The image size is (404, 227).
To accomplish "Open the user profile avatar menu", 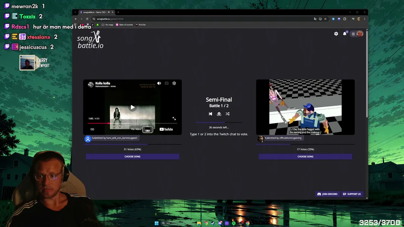I will 360,34.
